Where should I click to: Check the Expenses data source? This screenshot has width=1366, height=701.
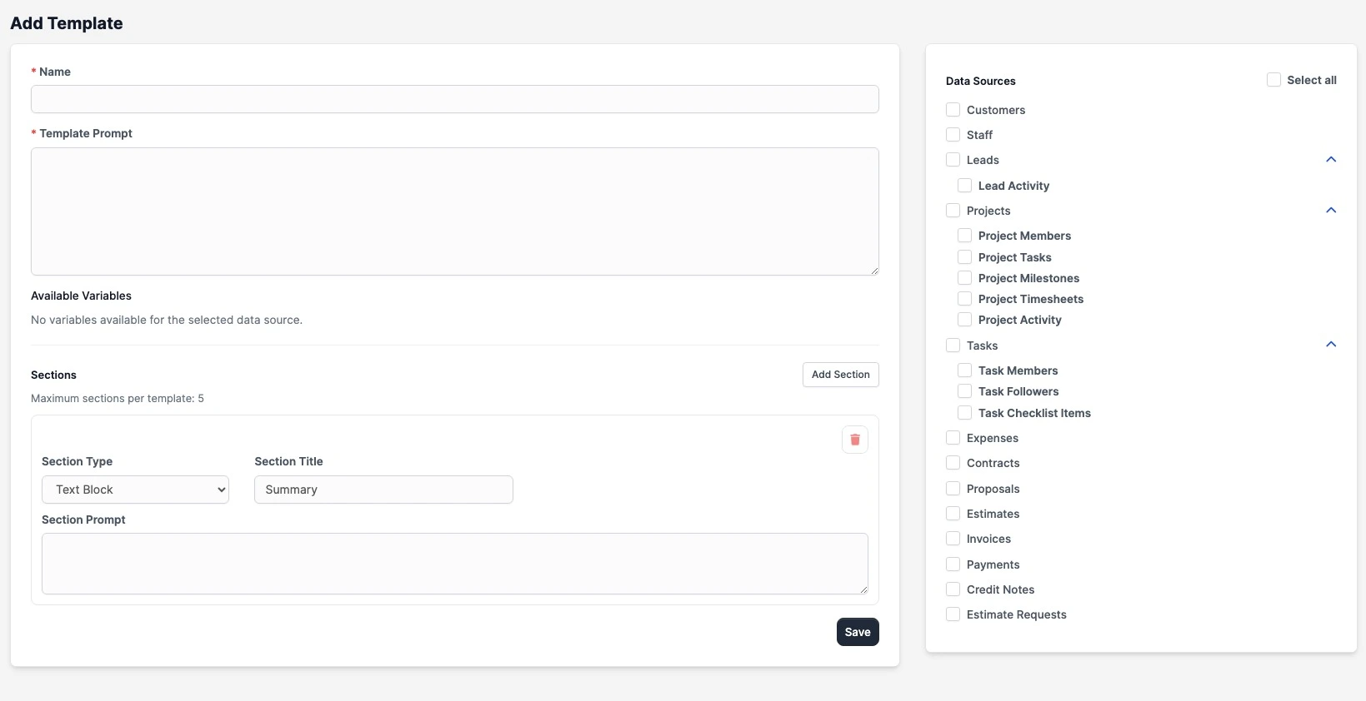click(953, 438)
